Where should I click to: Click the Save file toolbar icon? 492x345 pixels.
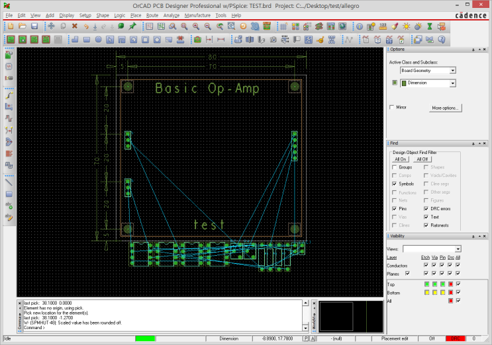tap(34, 26)
